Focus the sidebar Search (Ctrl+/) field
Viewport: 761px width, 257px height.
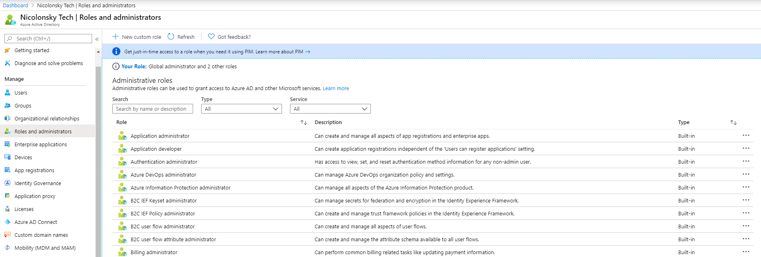tap(48, 38)
